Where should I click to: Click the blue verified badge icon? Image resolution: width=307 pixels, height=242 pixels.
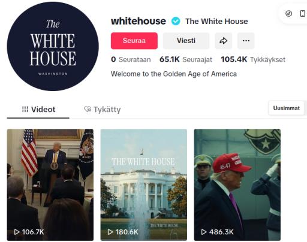(176, 21)
